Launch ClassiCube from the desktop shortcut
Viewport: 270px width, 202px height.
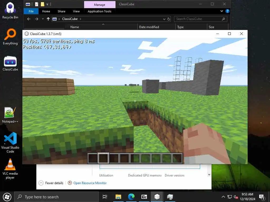pyautogui.click(x=10, y=63)
